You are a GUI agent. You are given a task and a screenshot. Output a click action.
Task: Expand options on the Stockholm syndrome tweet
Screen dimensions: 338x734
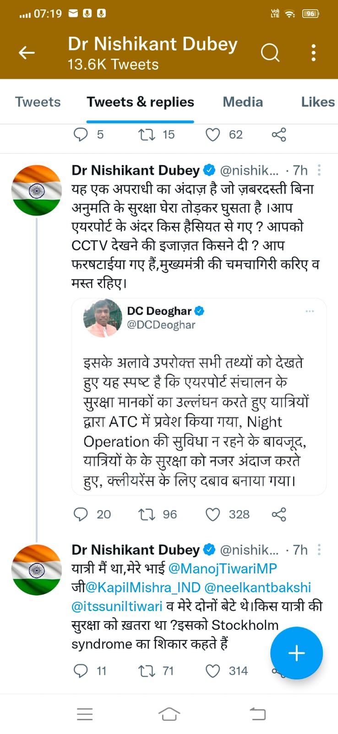(319, 550)
